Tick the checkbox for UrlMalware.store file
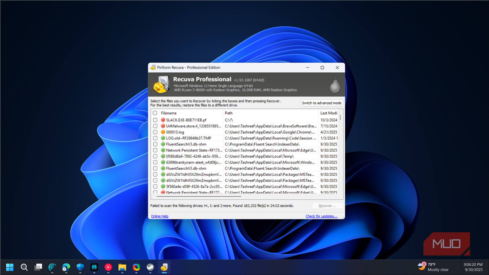This screenshot has height=275, width=489. pos(155,126)
